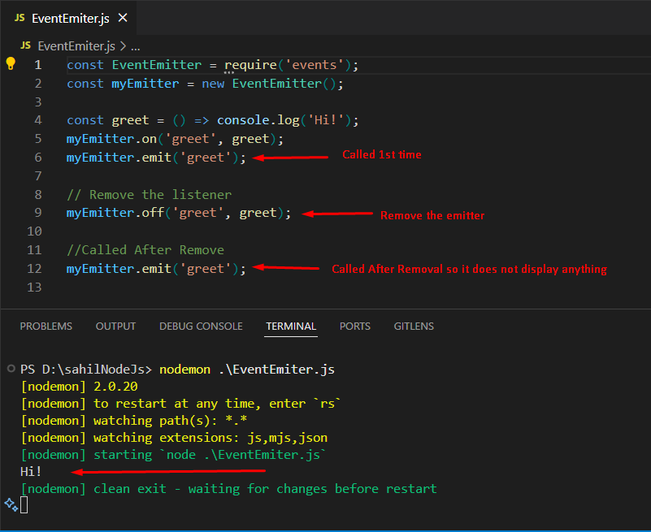Viewport: 651px width, 532px height.
Task: Switch to the PORTS tab
Action: (354, 326)
